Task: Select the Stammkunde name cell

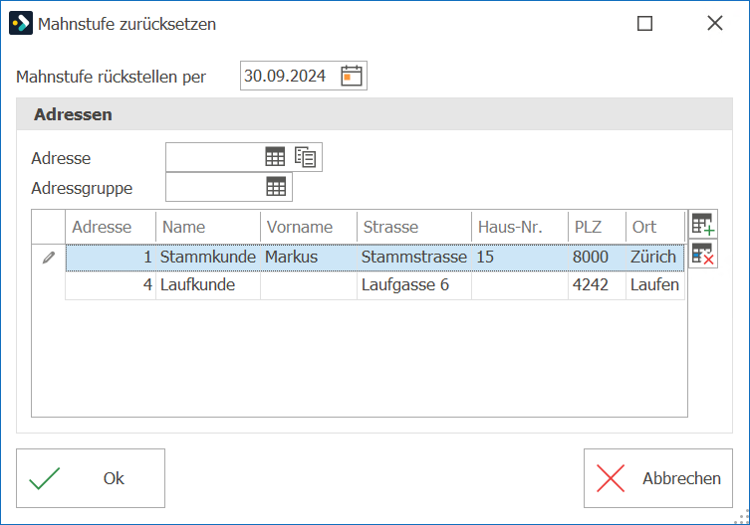Action: [x=208, y=258]
